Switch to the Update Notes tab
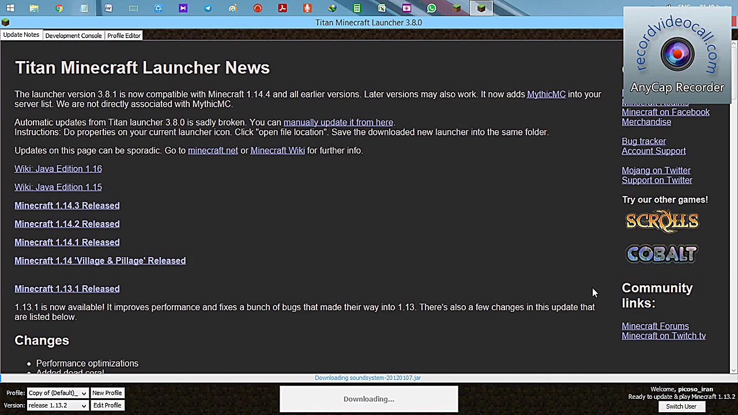 [x=21, y=35]
